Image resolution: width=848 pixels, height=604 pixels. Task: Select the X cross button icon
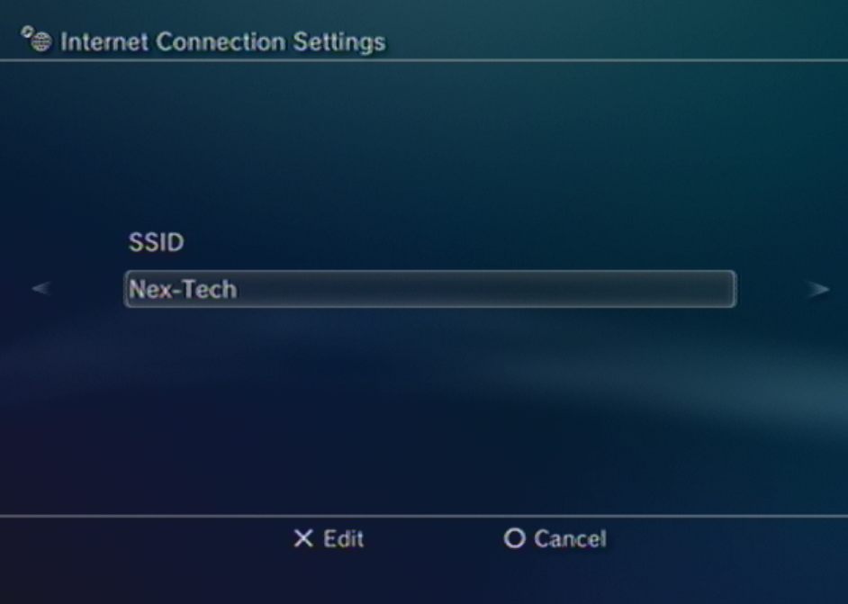point(303,538)
